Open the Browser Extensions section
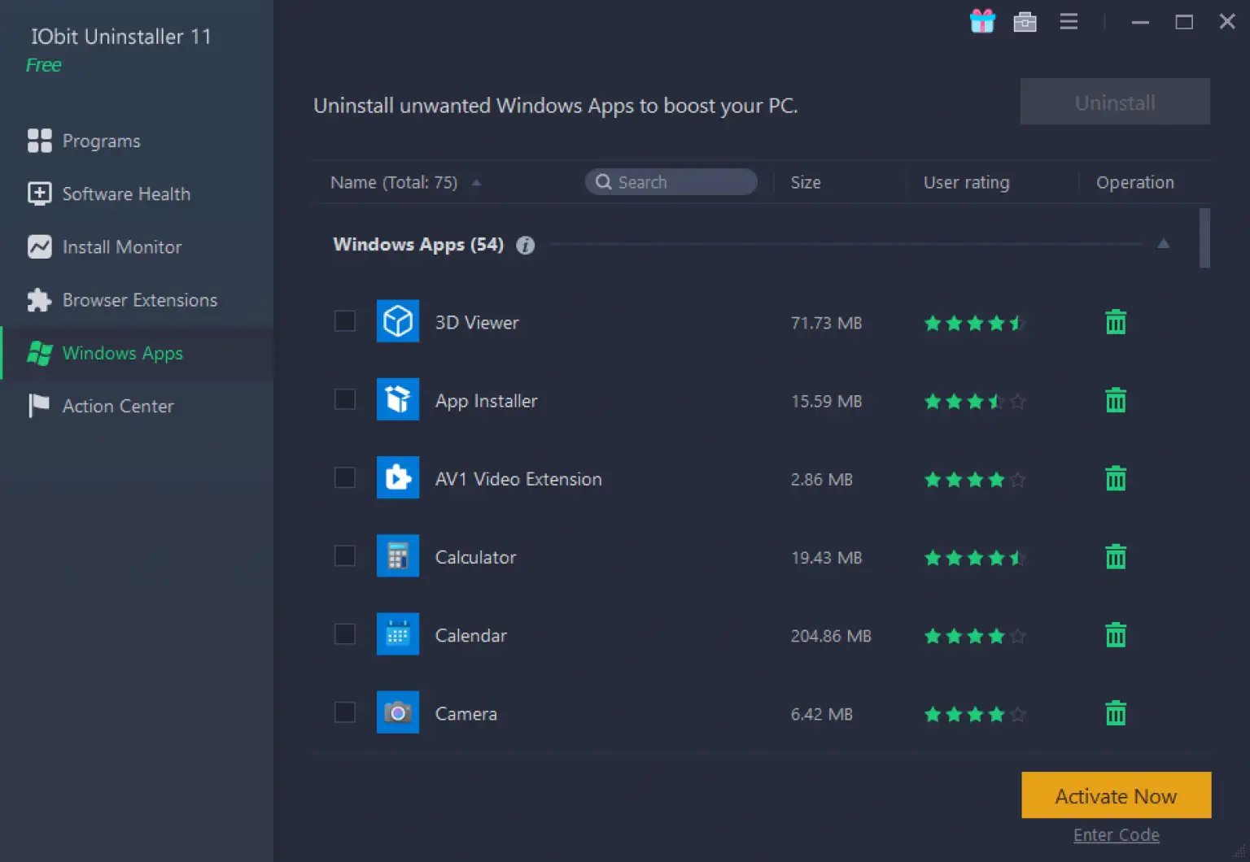The image size is (1250, 862). 137,300
